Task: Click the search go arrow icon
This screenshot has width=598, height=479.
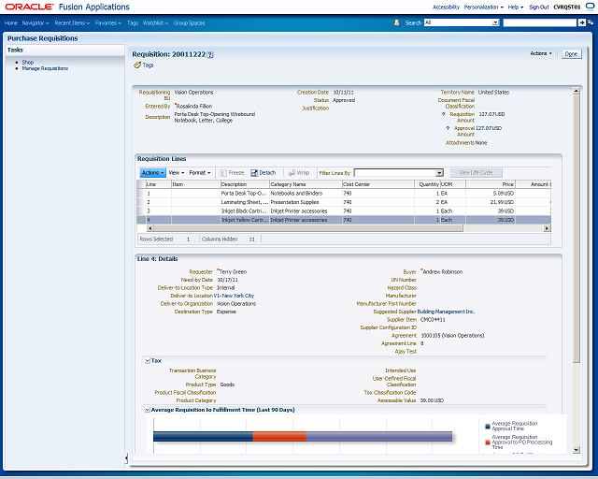Action: 581,22
